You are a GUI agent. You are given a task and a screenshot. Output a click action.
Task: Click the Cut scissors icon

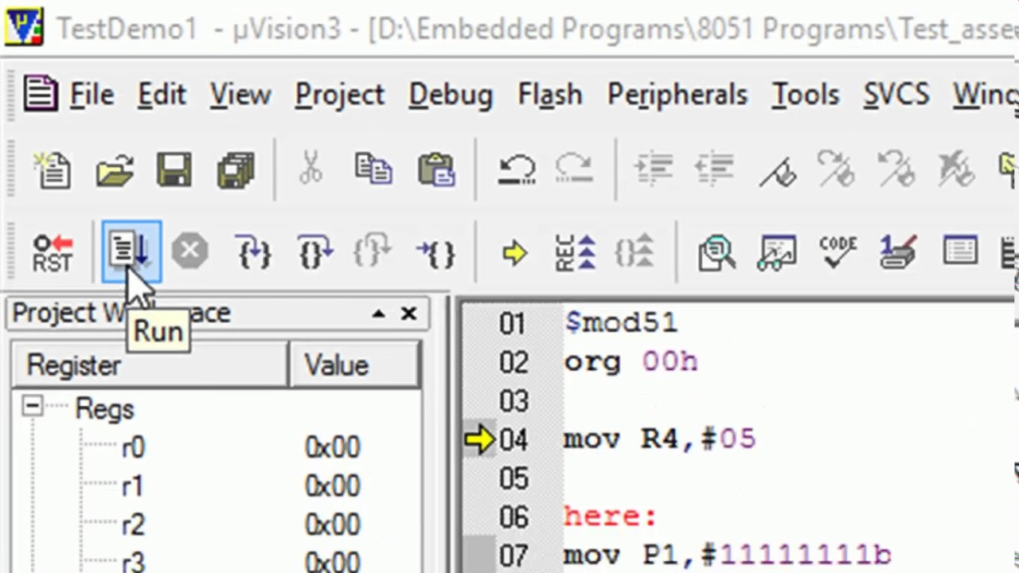pyautogui.click(x=310, y=170)
